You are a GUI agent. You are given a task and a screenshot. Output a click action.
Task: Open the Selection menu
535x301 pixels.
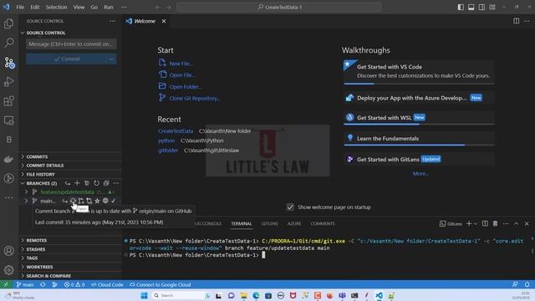point(56,7)
